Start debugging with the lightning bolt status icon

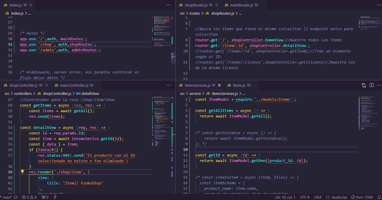55,197
